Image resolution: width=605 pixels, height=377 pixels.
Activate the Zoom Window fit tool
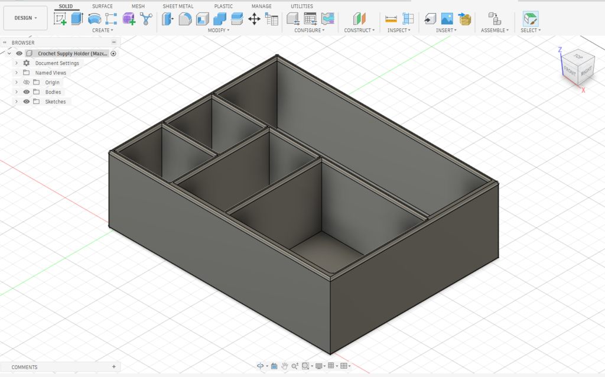(305, 366)
